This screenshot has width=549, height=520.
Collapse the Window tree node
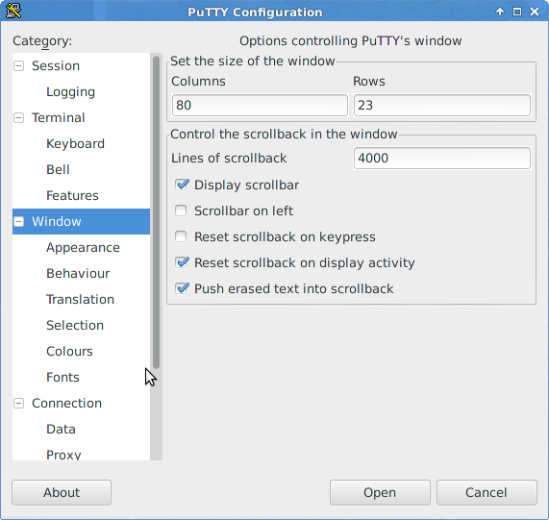[x=19, y=221]
